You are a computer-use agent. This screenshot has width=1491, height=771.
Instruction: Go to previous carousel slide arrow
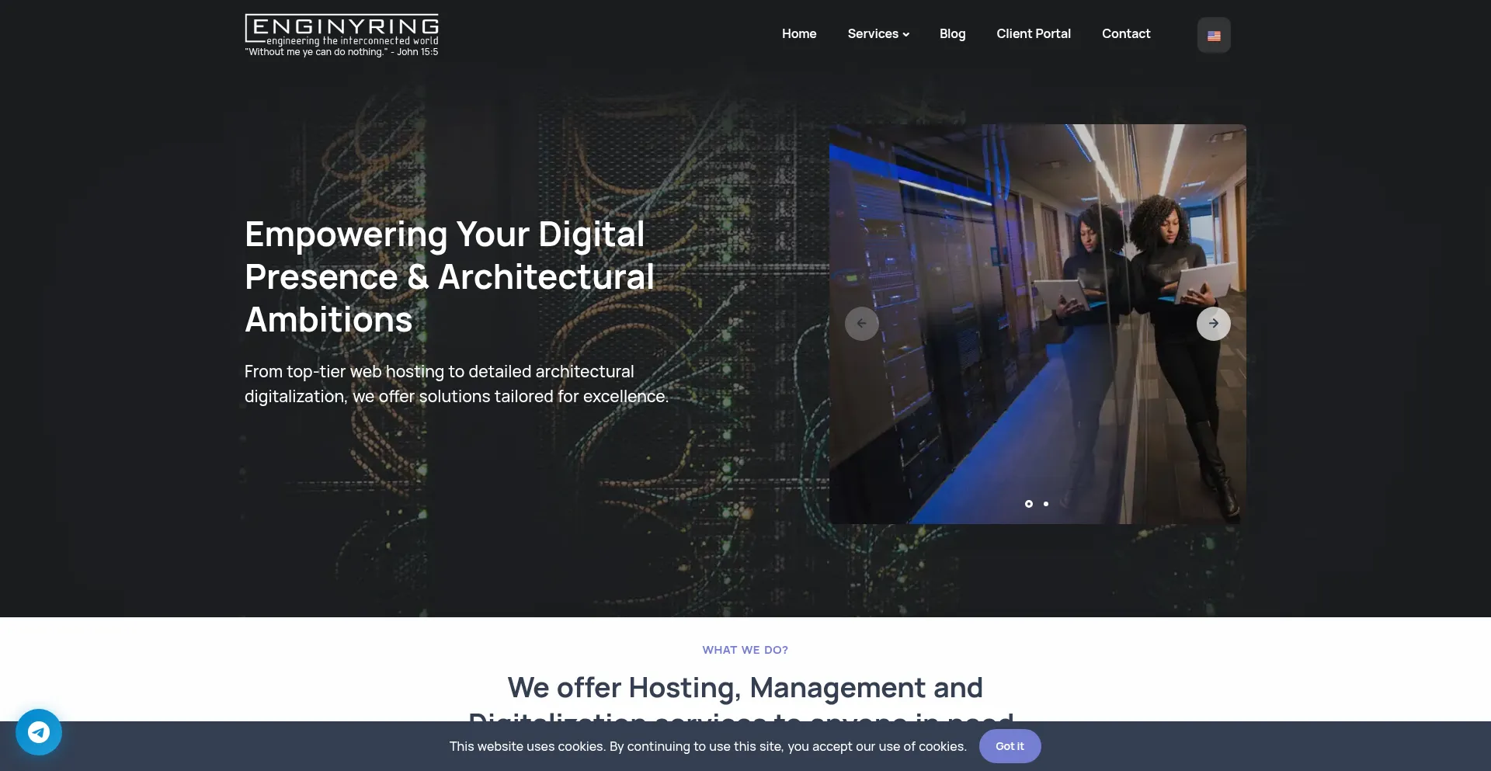(861, 324)
